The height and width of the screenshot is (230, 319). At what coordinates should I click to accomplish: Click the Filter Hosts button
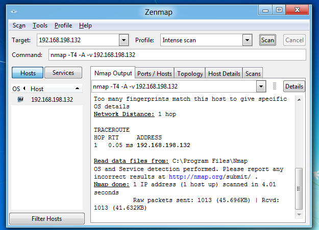click(47, 219)
